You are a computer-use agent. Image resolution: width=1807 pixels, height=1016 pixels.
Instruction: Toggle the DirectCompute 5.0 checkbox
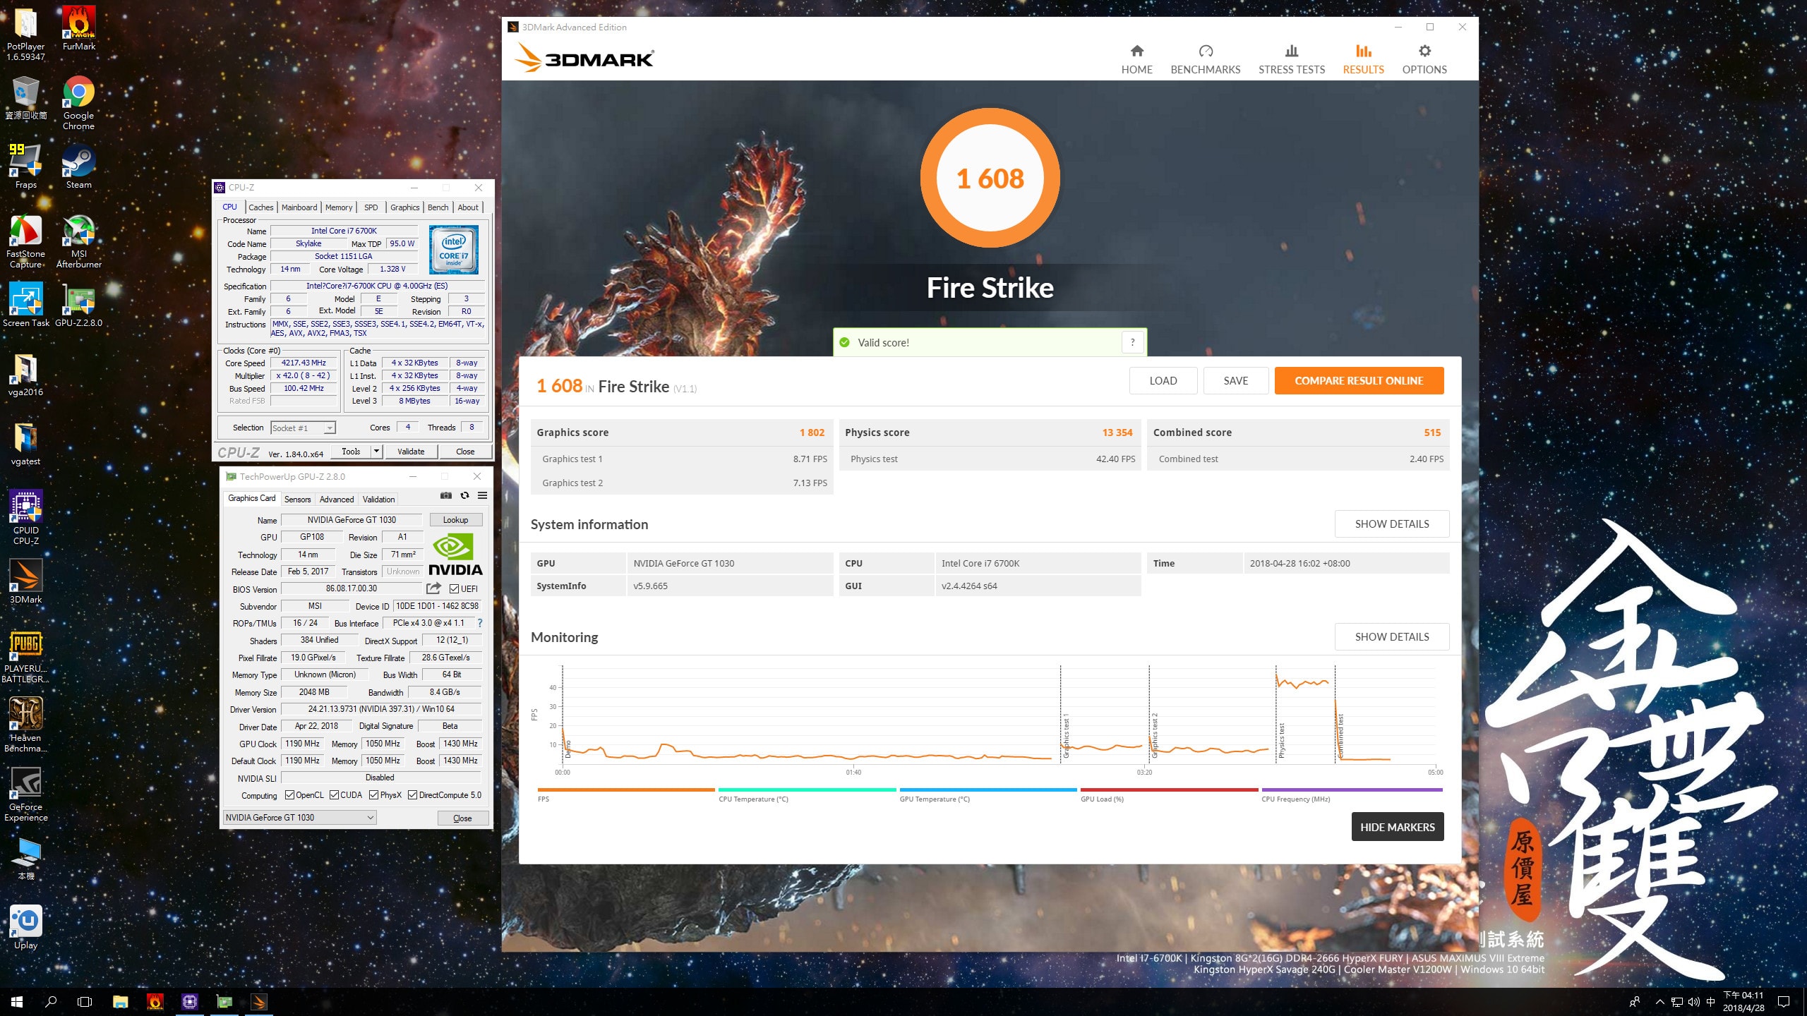413,795
